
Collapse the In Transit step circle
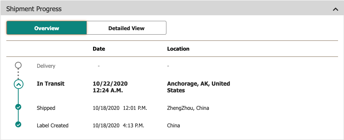(x=18, y=84)
